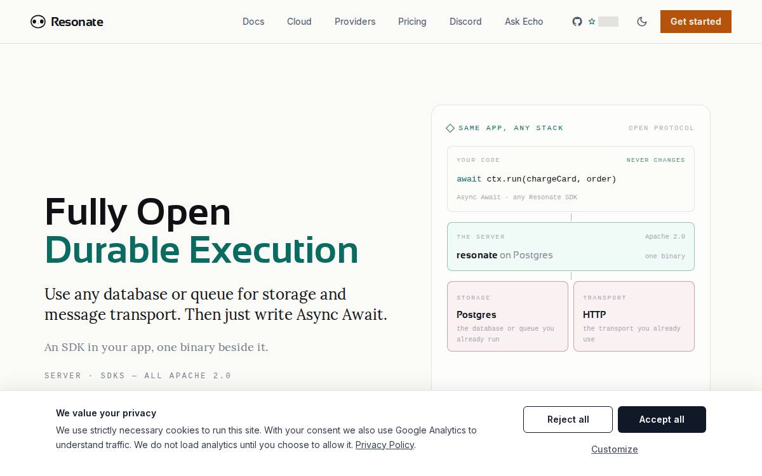The width and height of the screenshot is (762, 476).
Task: Click the NEVER CHANGES label
Action: (656, 160)
